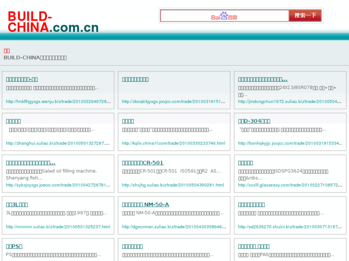Open the nnnnnn.suliao.biz trade URL
Image resolution: width=349 pixels, height=261 pixels.
click(58, 227)
